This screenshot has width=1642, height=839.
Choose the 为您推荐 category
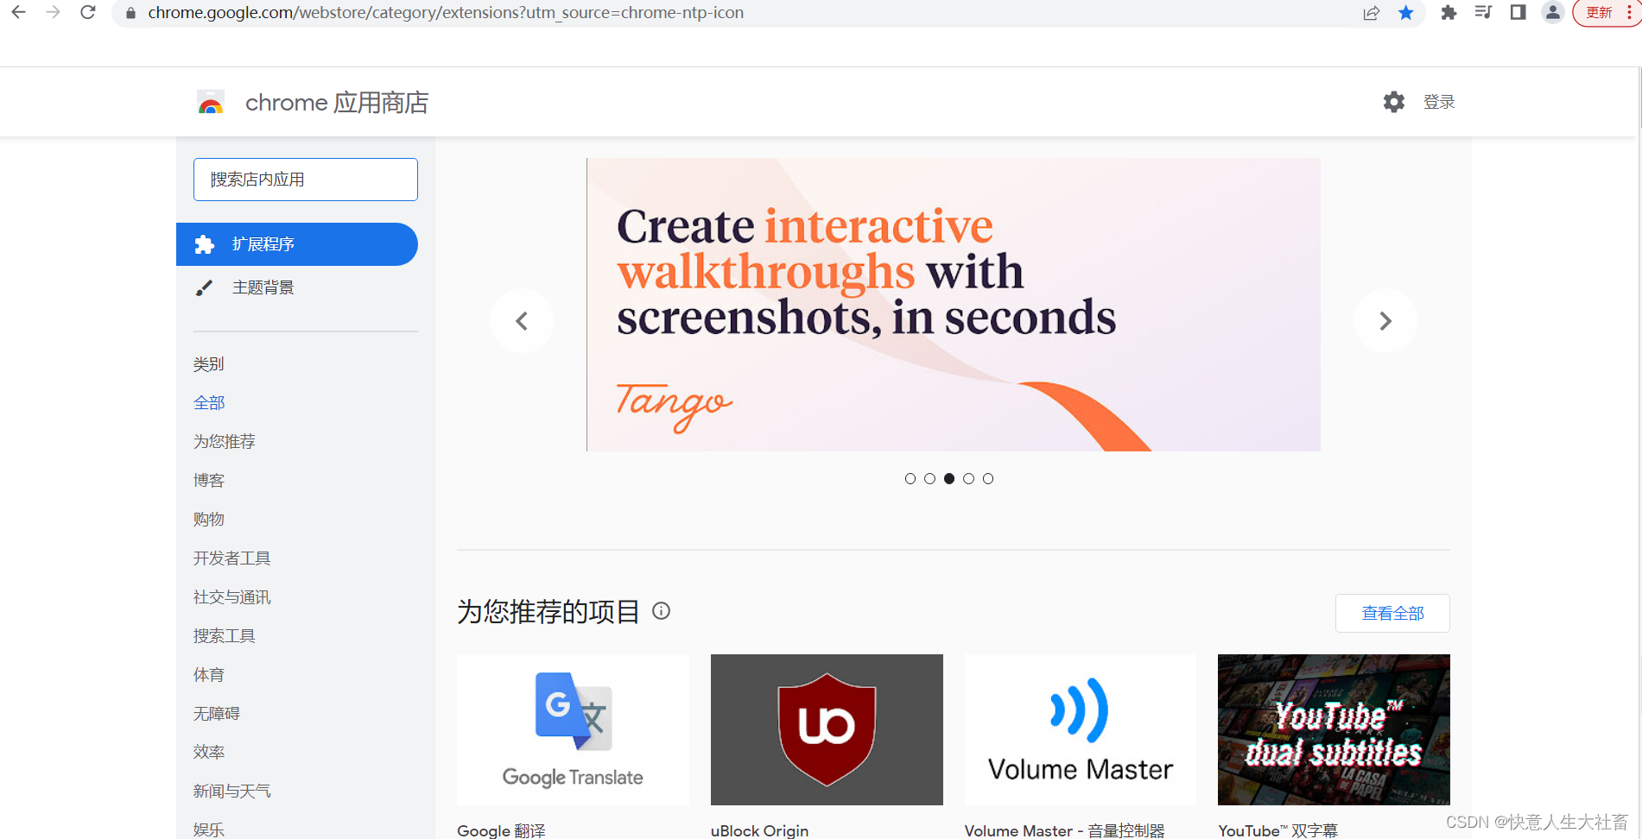225,442
